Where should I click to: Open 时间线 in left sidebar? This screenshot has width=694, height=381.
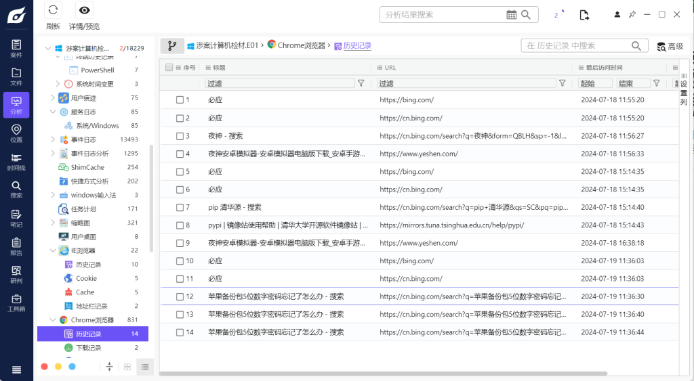[16, 162]
